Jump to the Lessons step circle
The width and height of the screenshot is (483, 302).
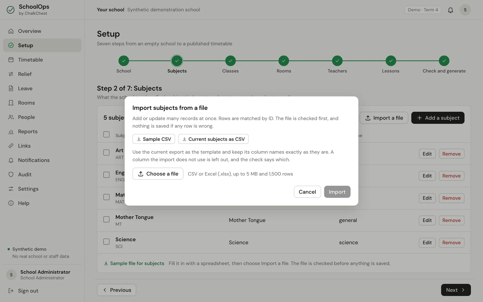click(x=391, y=61)
